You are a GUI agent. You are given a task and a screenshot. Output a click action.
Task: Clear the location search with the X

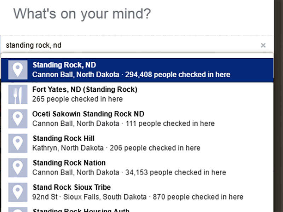pyautogui.click(x=263, y=45)
